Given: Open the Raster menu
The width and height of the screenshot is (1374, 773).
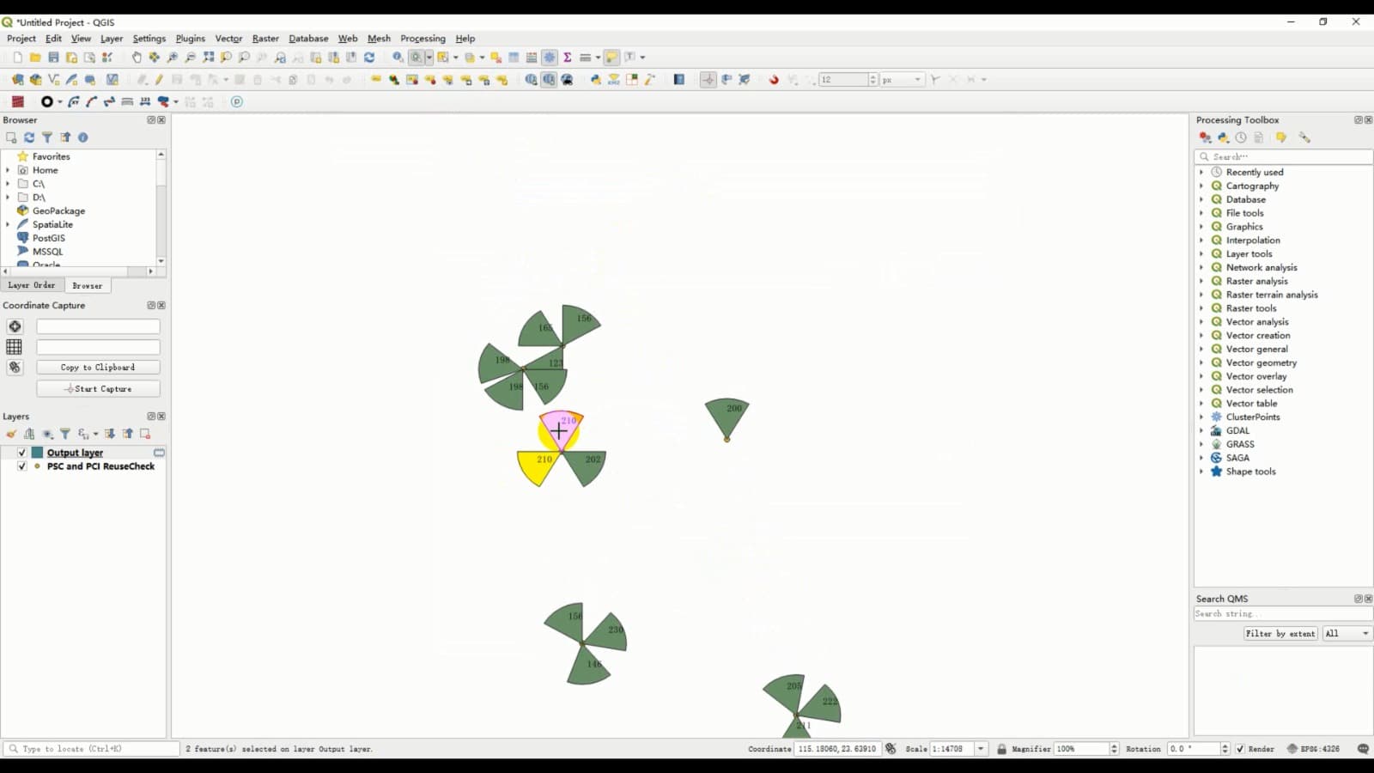Looking at the screenshot, I should [x=265, y=39].
